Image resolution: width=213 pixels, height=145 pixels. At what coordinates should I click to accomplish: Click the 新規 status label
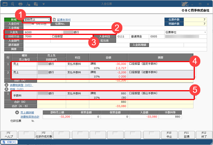pos(14,20)
